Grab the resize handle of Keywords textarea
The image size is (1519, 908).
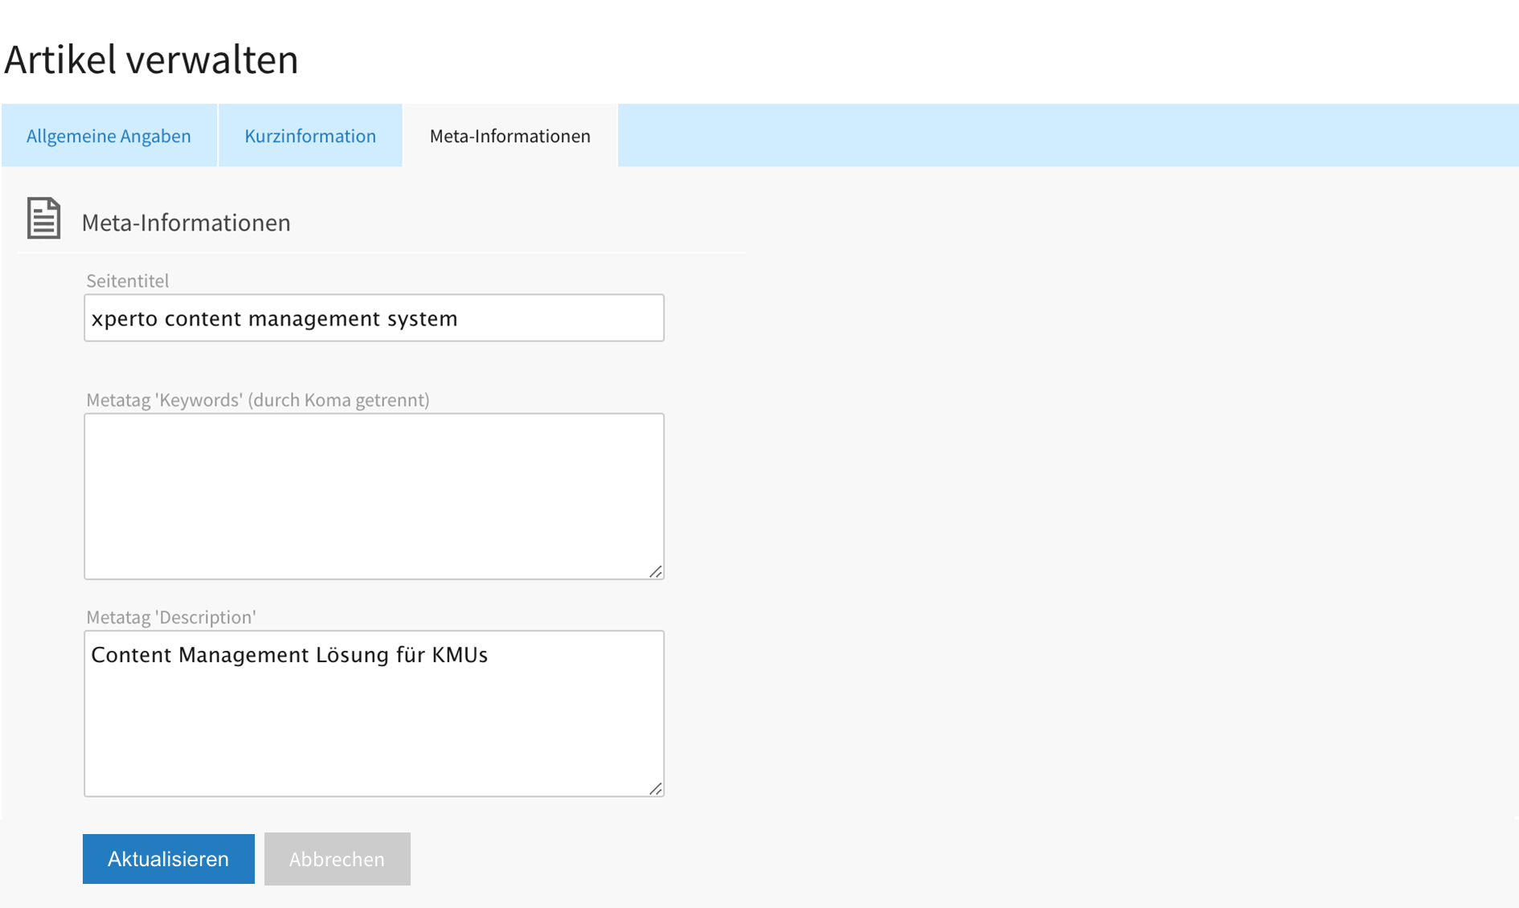[x=656, y=571]
